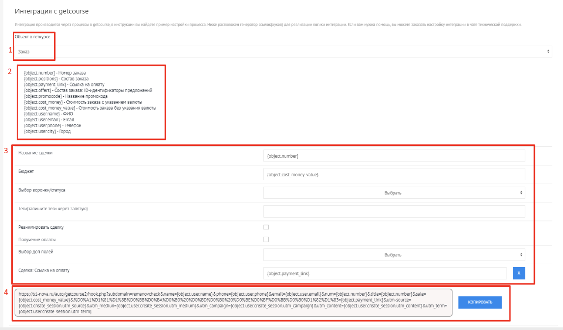This screenshot has height=330, width=563.
Task: Open the Выбор доп полей Выбрать dropdown
Action: pos(394,254)
